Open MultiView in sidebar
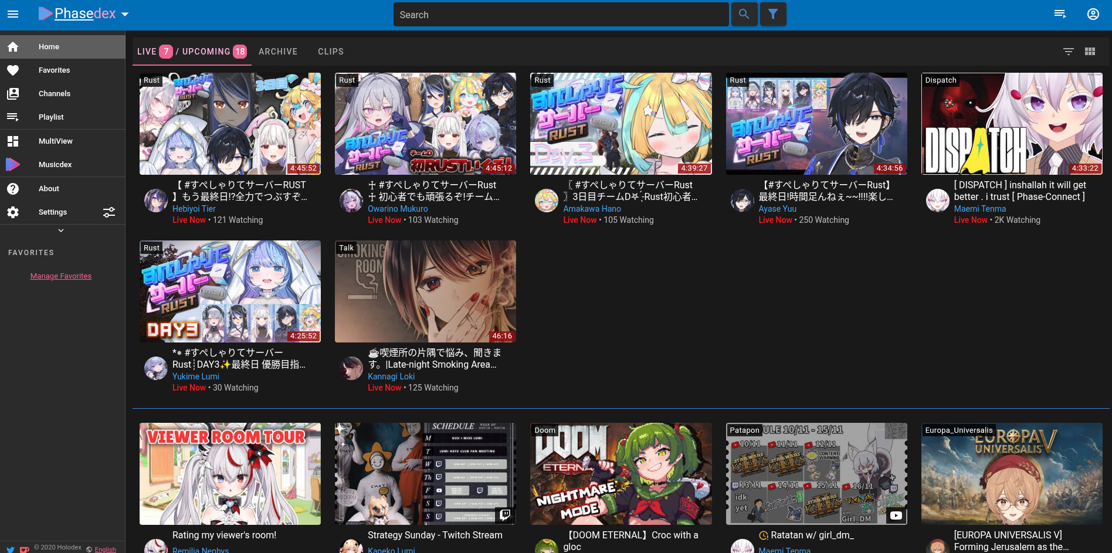The image size is (1112, 553). tap(62, 141)
